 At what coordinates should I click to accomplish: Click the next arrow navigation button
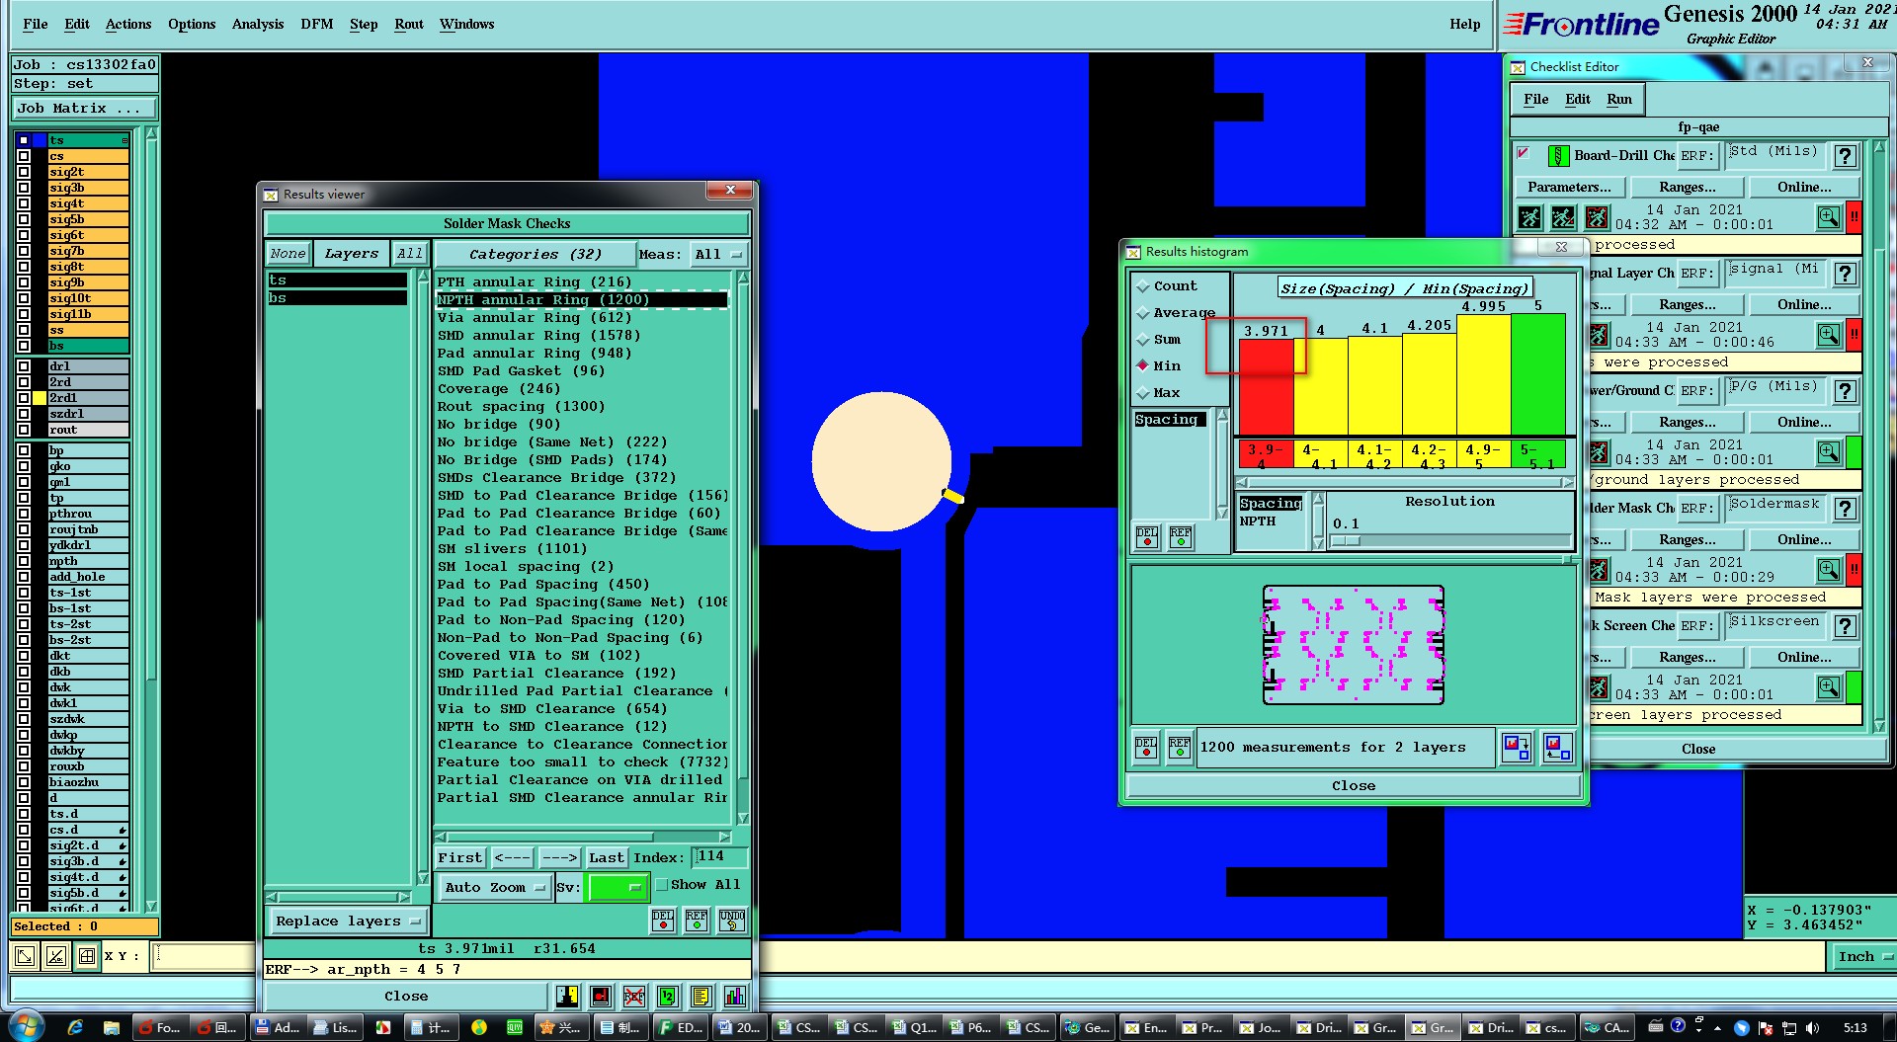tap(558, 857)
